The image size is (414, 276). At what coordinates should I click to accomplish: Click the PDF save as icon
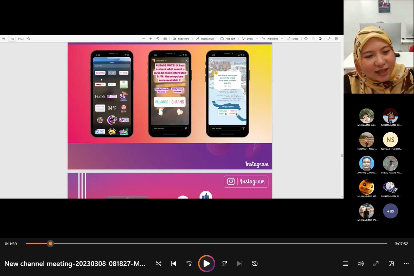(320, 39)
